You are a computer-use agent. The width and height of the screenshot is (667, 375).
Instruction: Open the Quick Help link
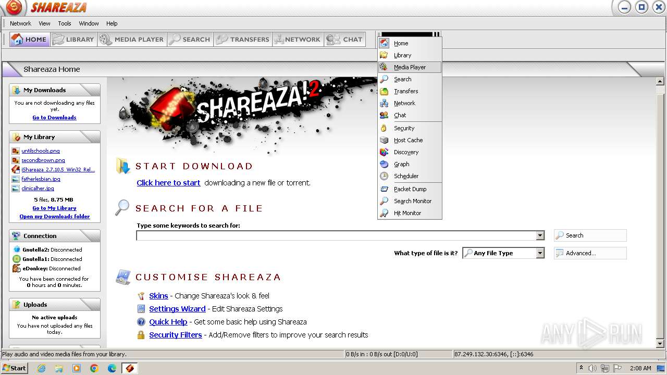[x=168, y=322]
